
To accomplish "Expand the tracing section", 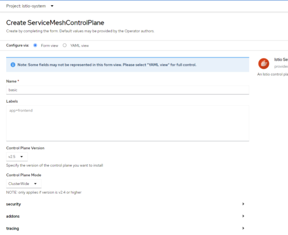I will 12,229.
